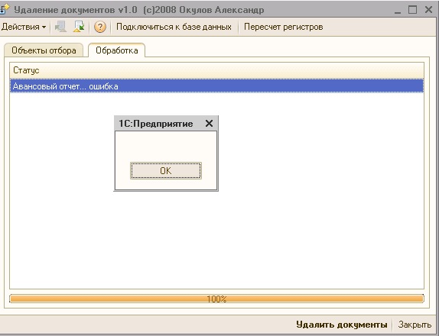Image resolution: width=439 pixels, height=336 pixels.
Task: Minimize the Удаление документов window
Action: click(x=398, y=11)
